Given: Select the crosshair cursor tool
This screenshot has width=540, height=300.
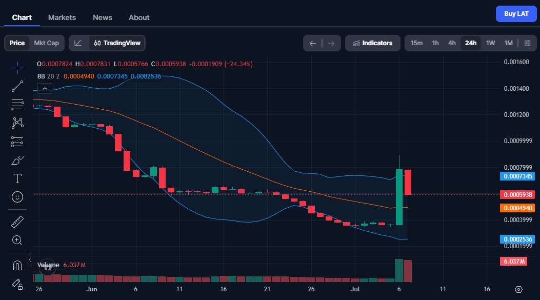Looking at the screenshot, I should tap(17, 68).
